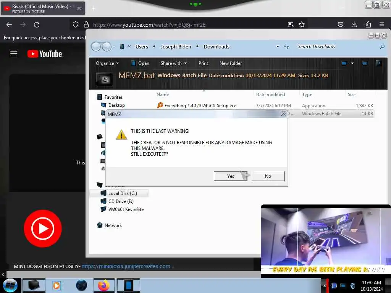Image resolution: width=391 pixels, height=293 pixels.
Task: Close the MEMZ warning dialog
Action: (283, 114)
